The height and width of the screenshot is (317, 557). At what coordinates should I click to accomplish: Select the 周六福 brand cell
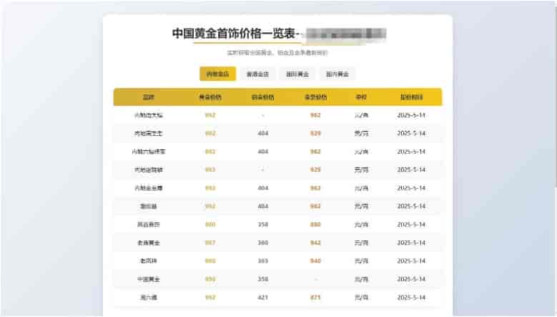tap(149, 298)
